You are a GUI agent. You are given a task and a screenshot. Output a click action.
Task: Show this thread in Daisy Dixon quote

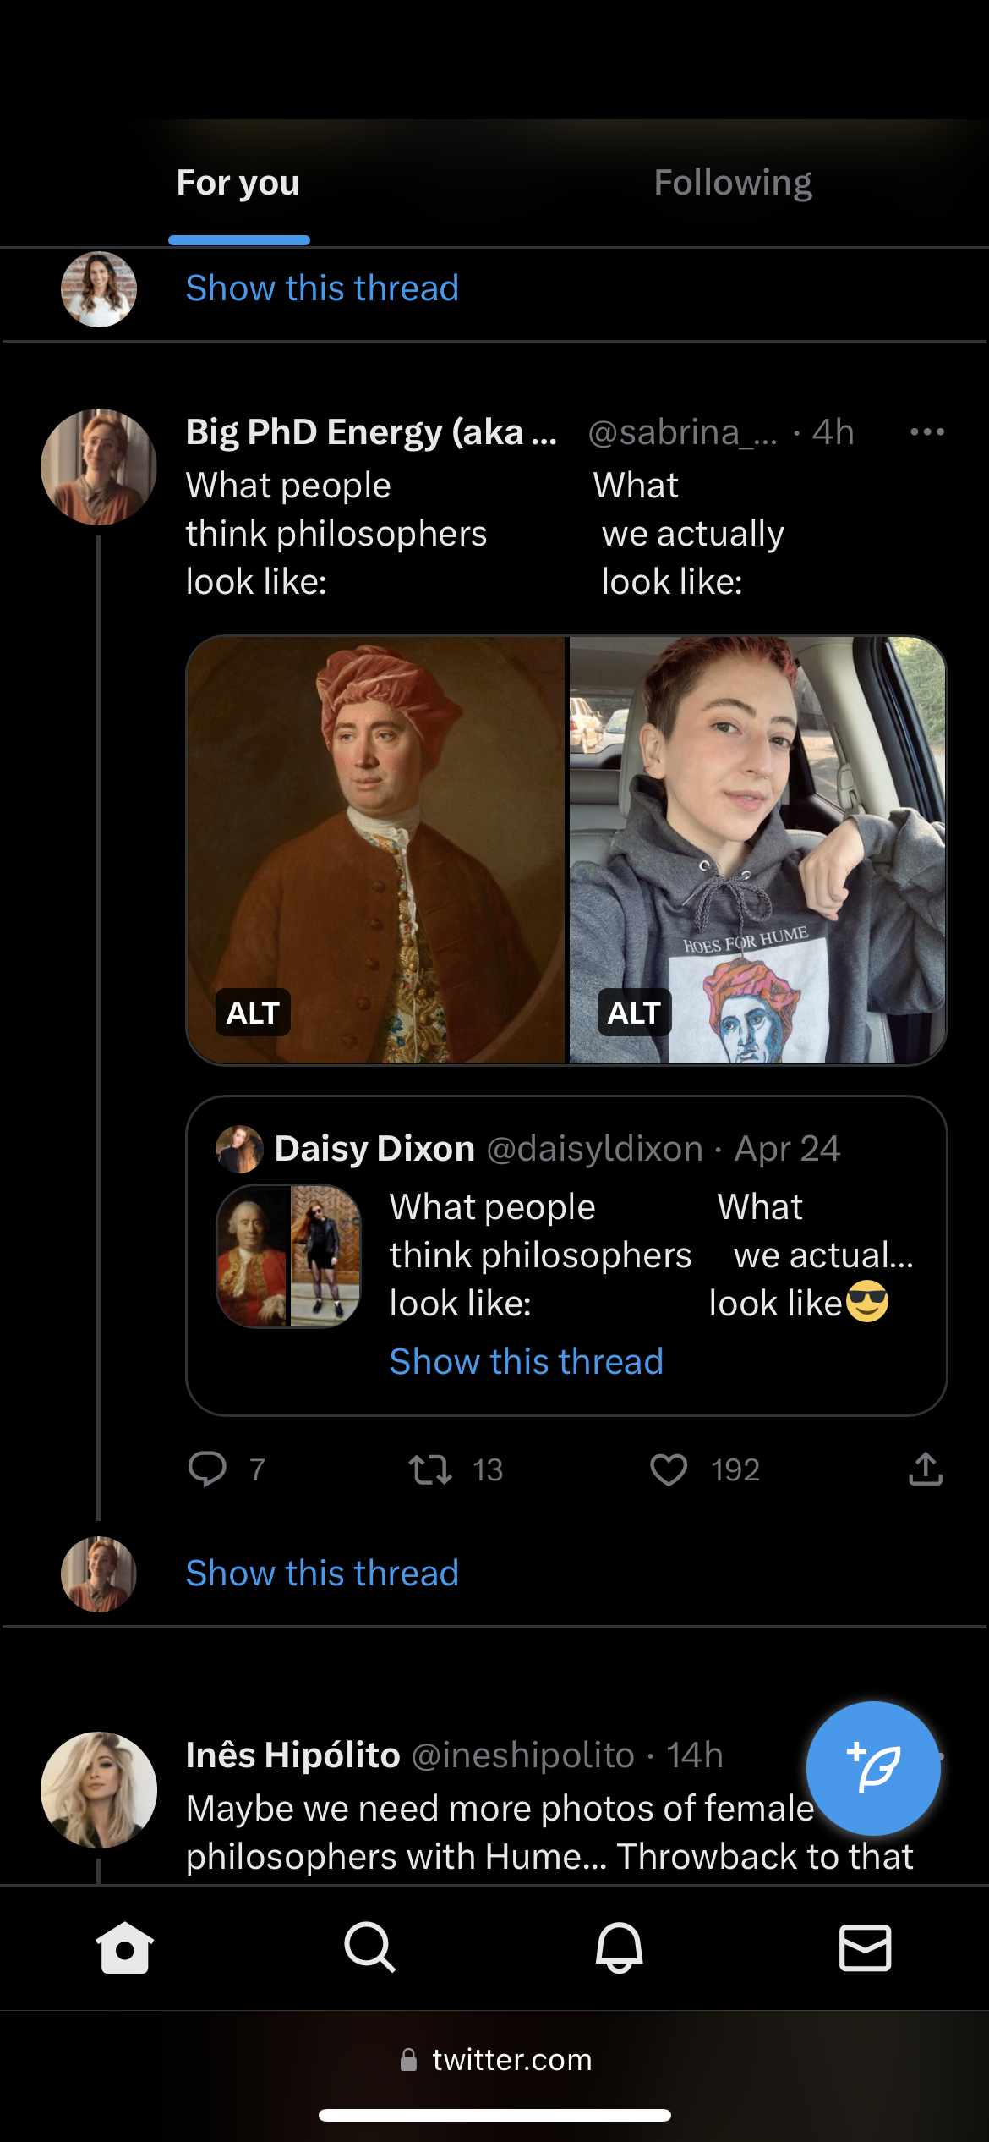click(526, 1361)
